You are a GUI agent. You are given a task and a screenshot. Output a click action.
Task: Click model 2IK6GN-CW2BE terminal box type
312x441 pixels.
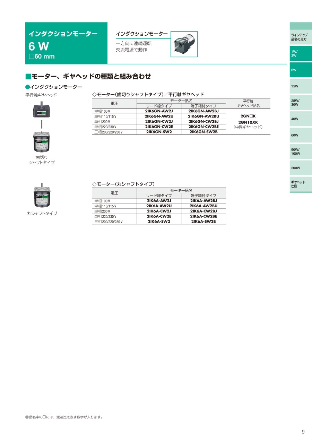[203, 127]
